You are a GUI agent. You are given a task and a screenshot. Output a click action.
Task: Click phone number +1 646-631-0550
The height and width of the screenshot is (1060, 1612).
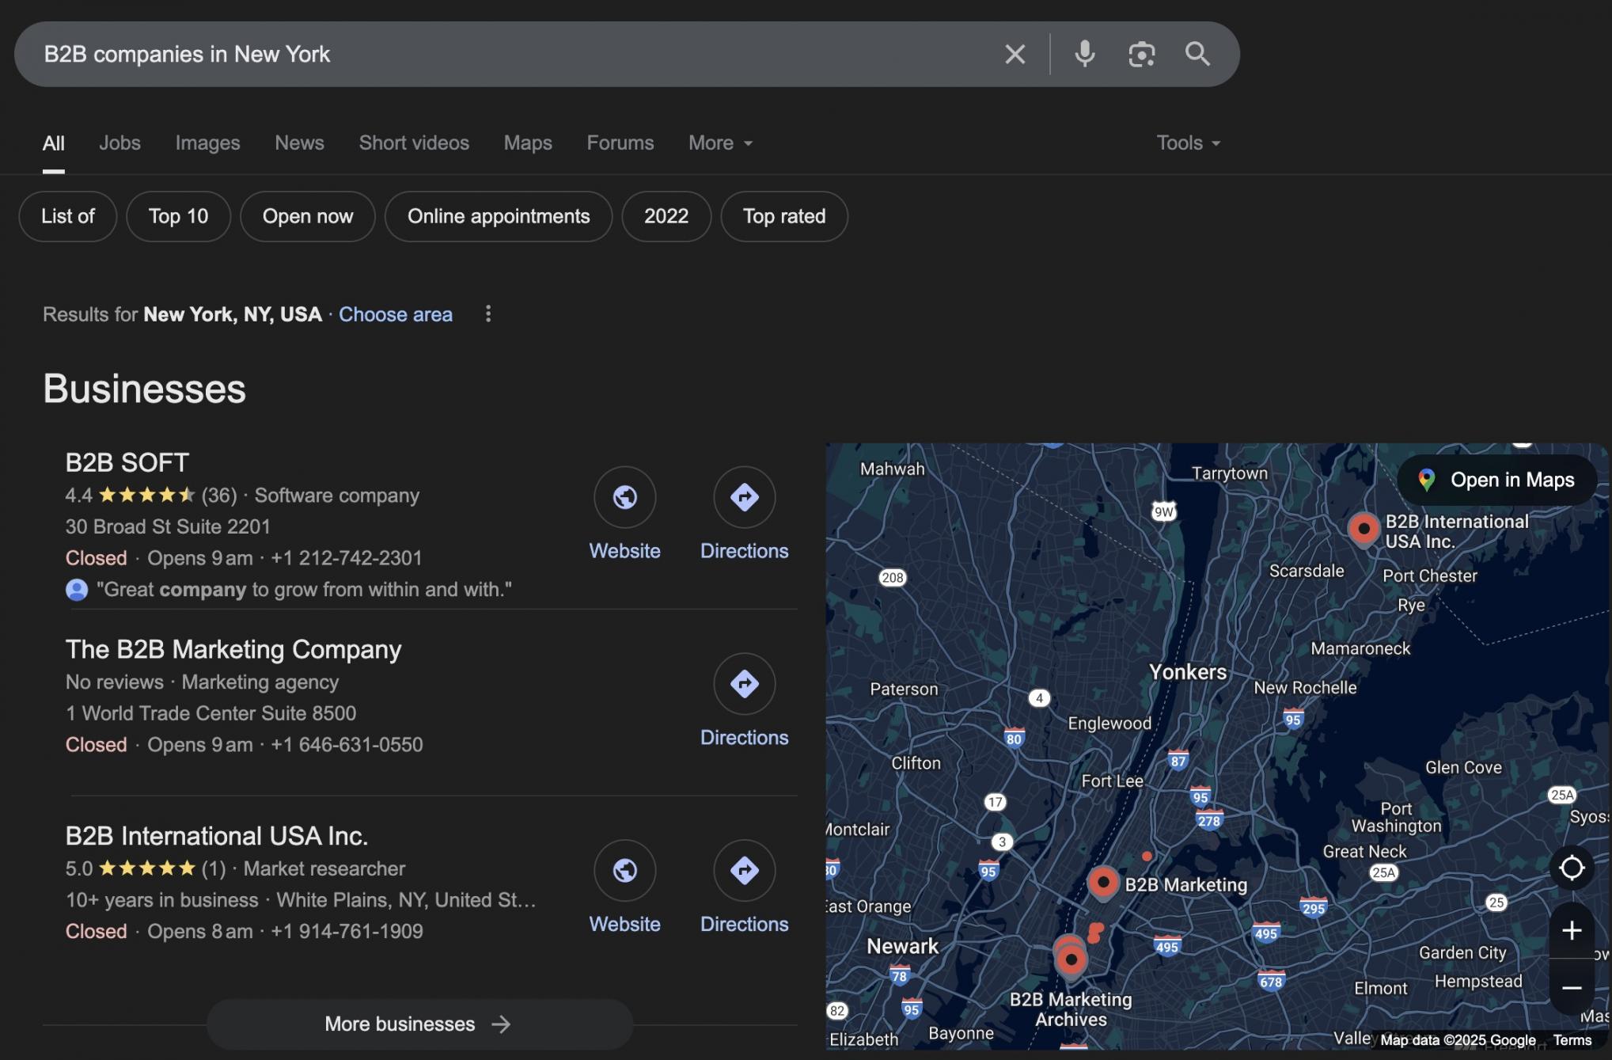click(347, 746)
